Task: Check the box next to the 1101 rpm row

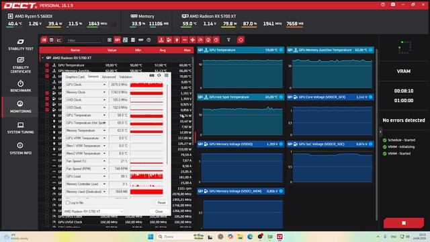Action: click(x=47, y=188)
